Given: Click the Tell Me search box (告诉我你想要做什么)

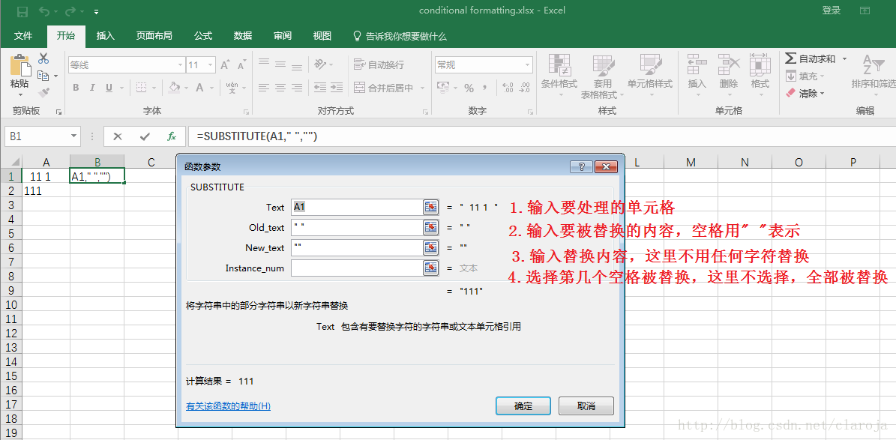Looking at the screenshot, I should pyautogui.click(x=400, y=36).
